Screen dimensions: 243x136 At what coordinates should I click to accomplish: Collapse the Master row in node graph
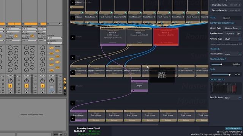[73, 88]
